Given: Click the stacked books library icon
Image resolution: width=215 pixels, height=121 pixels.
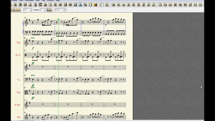Looking at the screenshot, I should pos(40,5).
